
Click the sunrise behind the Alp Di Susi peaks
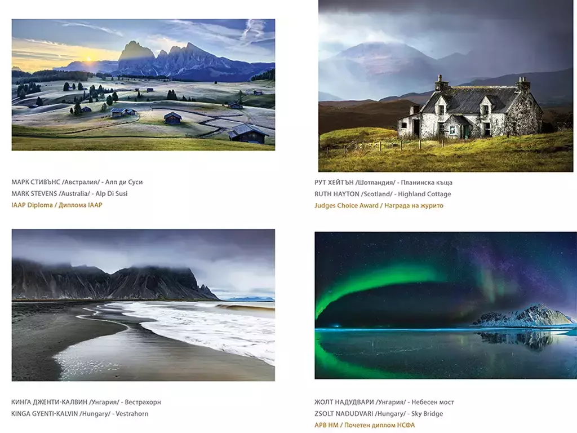coord(88,59)
